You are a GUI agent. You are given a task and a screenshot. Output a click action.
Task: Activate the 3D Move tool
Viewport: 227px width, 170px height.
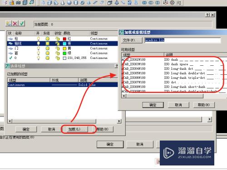click(166, 2)
